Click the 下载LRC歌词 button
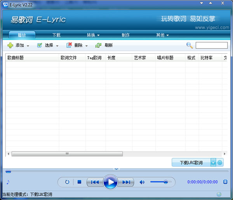This screenshot has width=233, height=200. [191, 163]
